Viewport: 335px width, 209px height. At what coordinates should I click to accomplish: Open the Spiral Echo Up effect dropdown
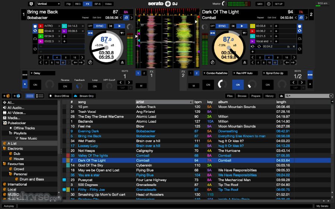(275, 73)
